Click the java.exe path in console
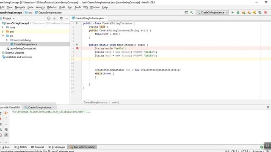This screenshot has width=271, height=152. pos(48,112)
